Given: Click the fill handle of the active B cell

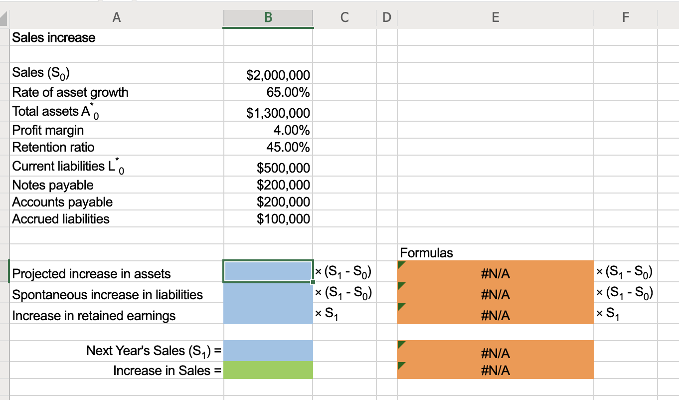Looking at the screenshot, I should (x=313, y=283).
